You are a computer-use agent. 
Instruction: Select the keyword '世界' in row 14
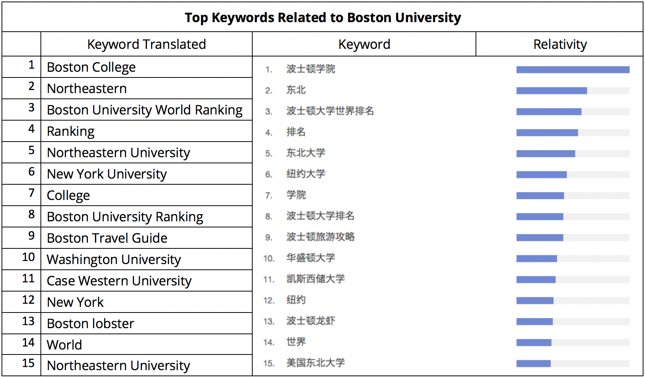point(296,342)
